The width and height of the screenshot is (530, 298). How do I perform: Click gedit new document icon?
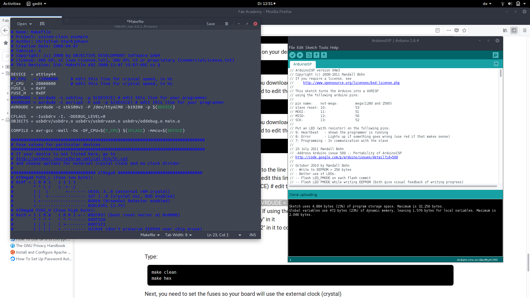[x=42, y=24]
